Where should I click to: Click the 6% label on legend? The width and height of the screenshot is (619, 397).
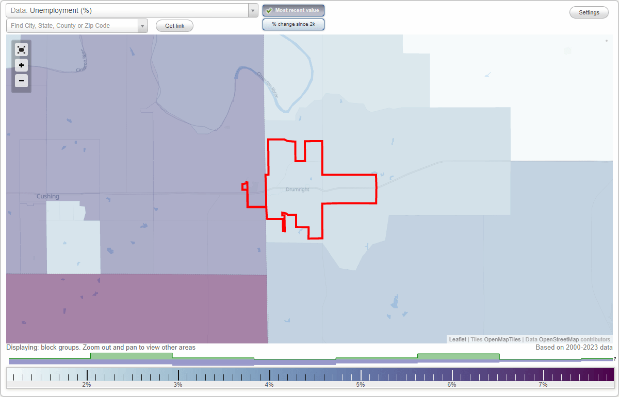452,385
